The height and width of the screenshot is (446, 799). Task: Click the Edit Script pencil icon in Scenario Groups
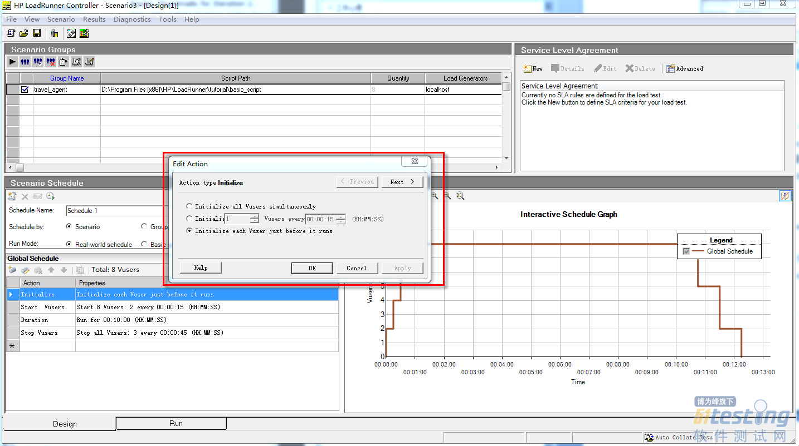[x=89, y=62]
